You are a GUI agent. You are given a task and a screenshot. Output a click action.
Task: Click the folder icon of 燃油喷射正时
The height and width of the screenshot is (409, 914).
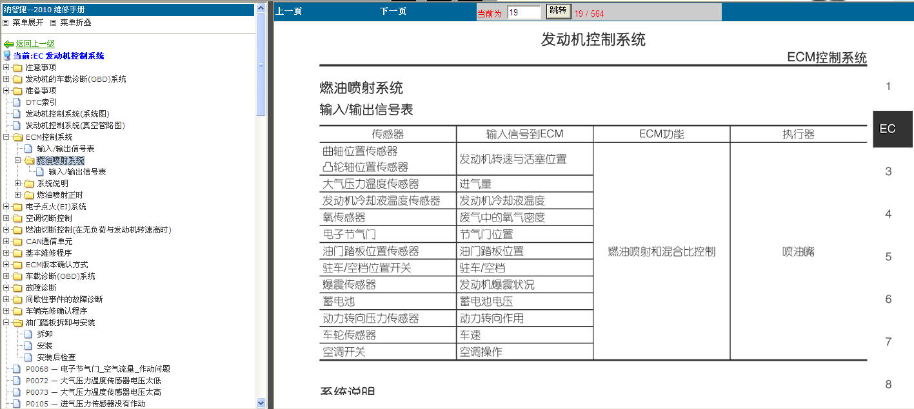pyautogui.click(x=29, y=195)
